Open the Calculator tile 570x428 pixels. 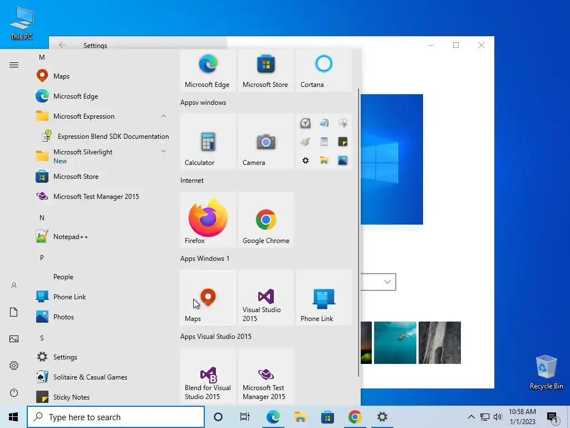208,142
